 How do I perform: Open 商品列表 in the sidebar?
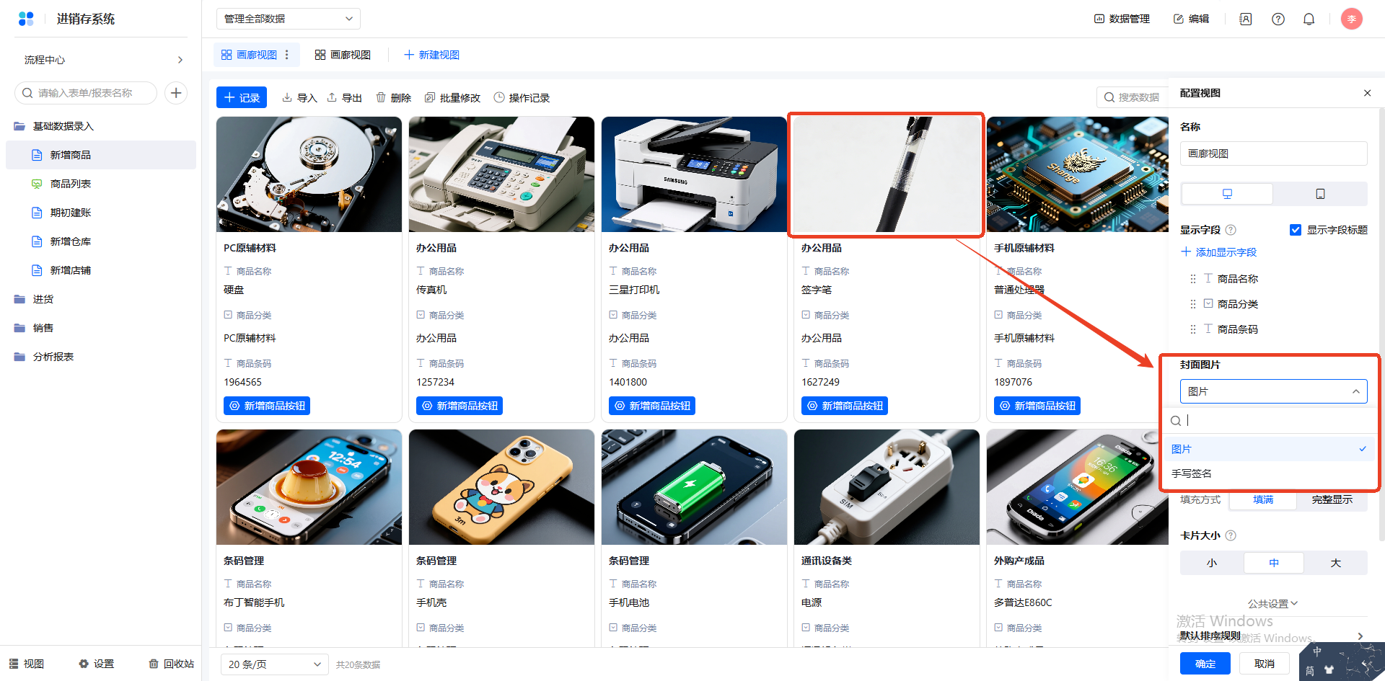click(x=71, y=184)
